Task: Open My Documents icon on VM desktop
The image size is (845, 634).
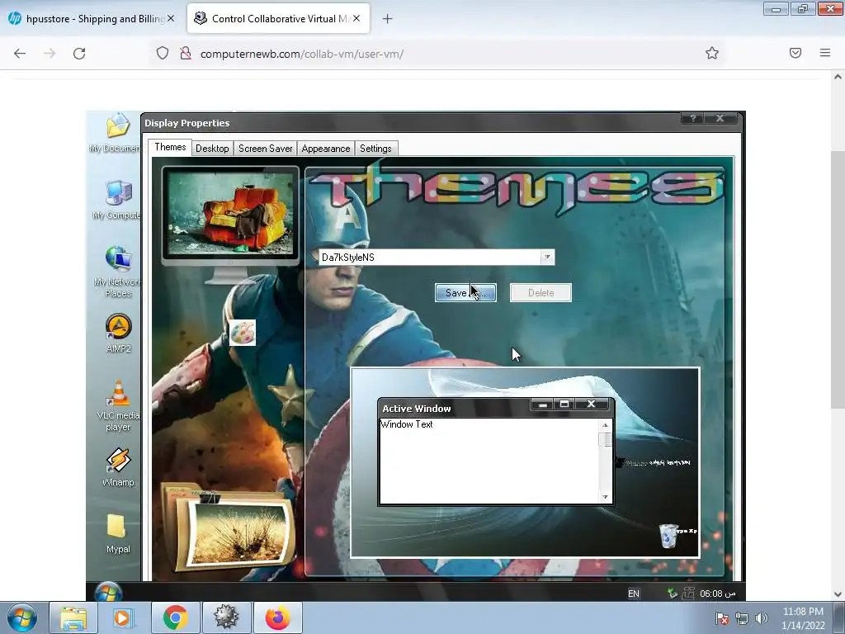Action: click(117, 132)
